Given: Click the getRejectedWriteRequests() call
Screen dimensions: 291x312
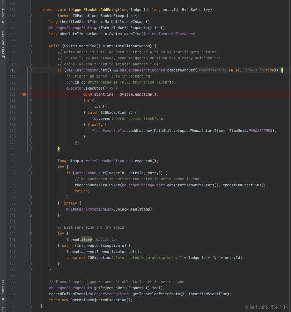Looking at the screenshot, I should 122,288.
